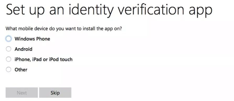Select the iPhone, iPad or iPod touch radio circle
This screenshot has height=101, width=234.
coord(8,59)
